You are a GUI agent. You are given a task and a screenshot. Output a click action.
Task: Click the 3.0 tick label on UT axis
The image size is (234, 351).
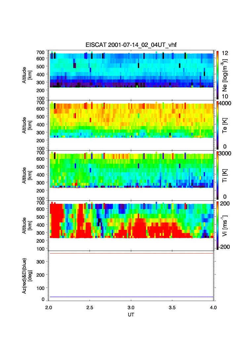(x=131, y=308)
